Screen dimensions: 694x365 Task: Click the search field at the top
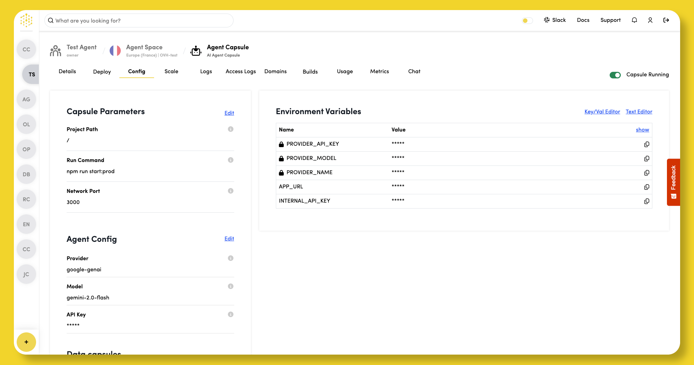tap(138, 20)
